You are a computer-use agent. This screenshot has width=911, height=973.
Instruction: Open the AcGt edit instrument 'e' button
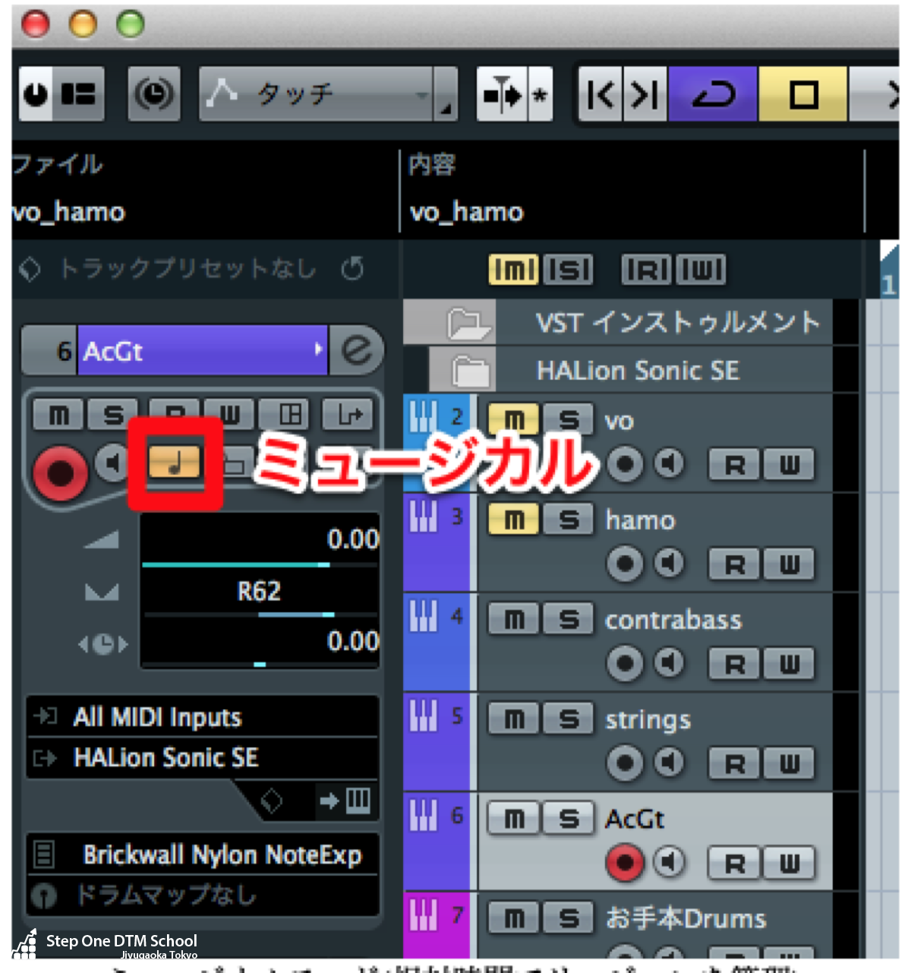tap(357, 351)
